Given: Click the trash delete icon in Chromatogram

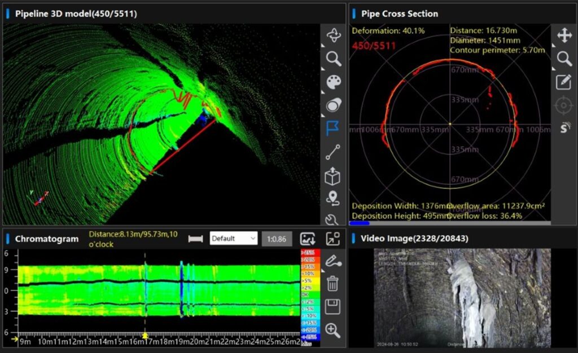Looking at the screenshot, I should [333, 283].
